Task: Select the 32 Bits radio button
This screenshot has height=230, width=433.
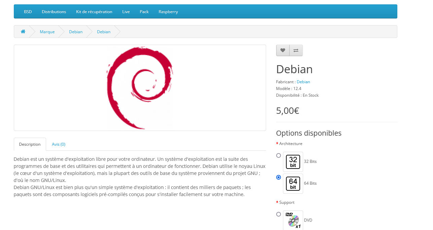Action: pos(279,155)
